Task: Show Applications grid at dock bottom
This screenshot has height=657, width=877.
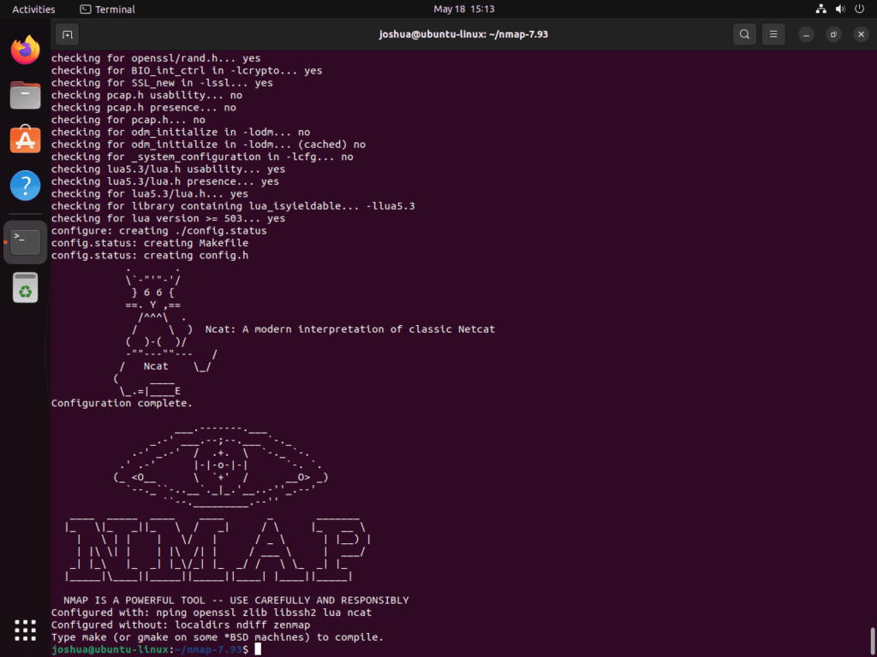Action: [26, 629]
